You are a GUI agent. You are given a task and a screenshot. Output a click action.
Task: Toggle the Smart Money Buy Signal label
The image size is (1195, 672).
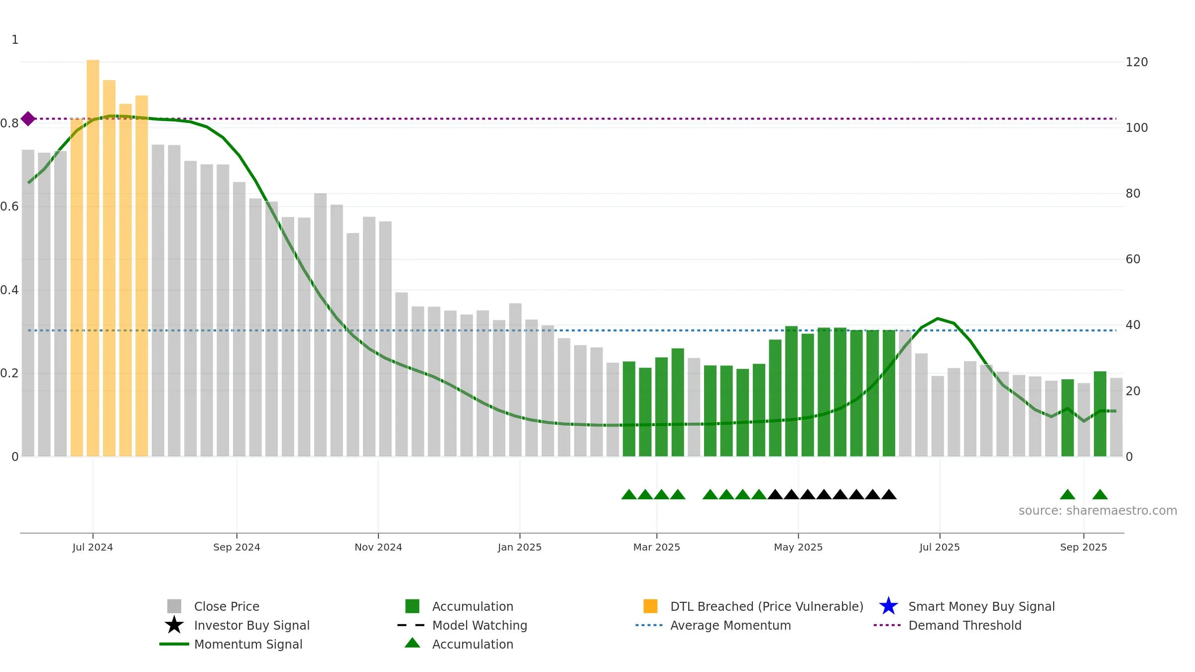pyautogui.click(x=981, y=606)
